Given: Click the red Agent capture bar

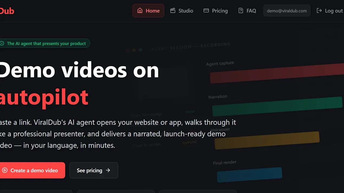Looking at the screenshot, I should (277, 73).
